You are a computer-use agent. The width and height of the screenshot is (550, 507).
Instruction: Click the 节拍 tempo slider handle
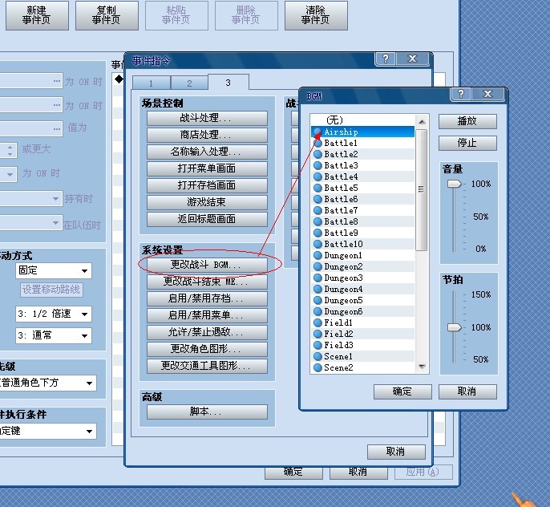click(x=455, y=327)
